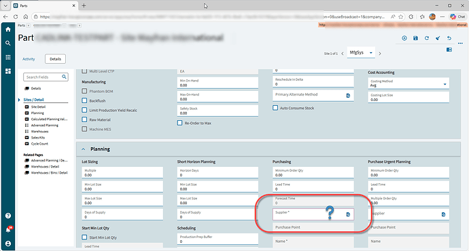The width and height of the screenshot is (469, 251).
Task: Select Site Detail in the tree
Action: (38, 107)
